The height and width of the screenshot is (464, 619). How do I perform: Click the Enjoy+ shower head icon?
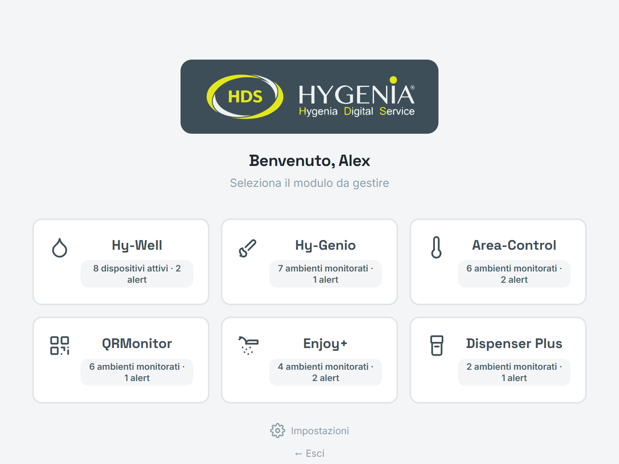click(x=248, y=345)
